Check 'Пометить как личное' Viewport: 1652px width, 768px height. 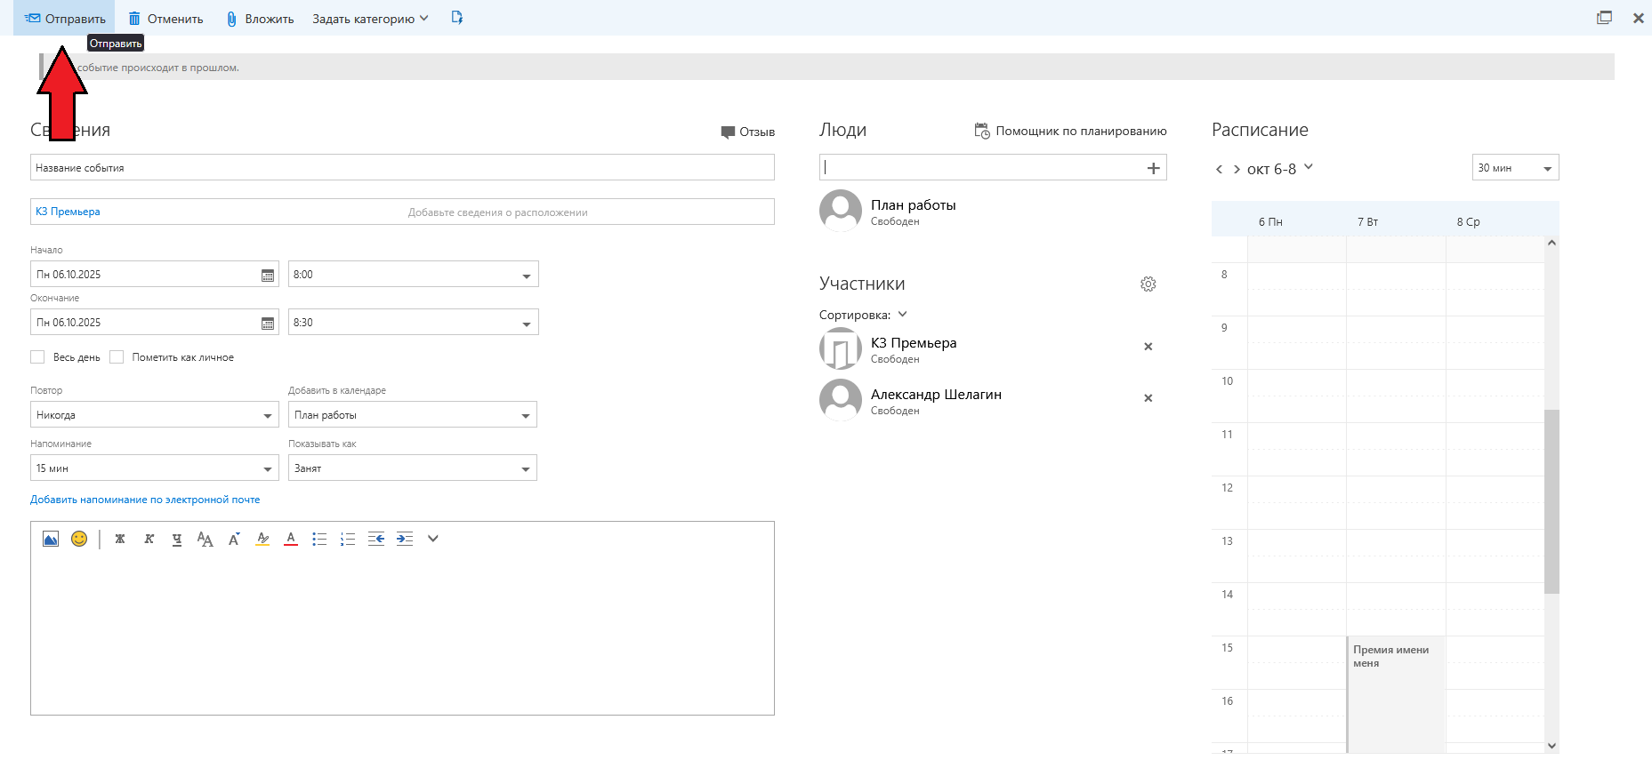point(117,357)
